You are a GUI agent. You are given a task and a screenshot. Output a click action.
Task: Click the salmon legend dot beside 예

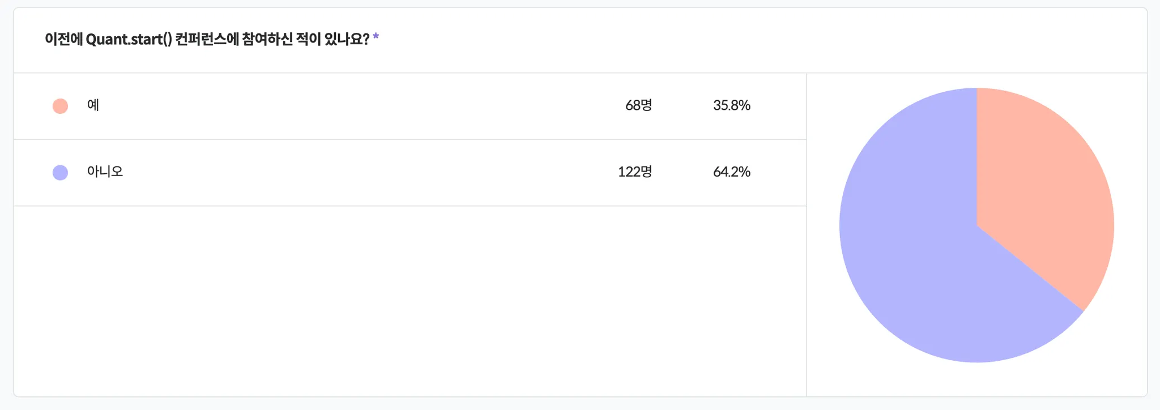(60, 106)
